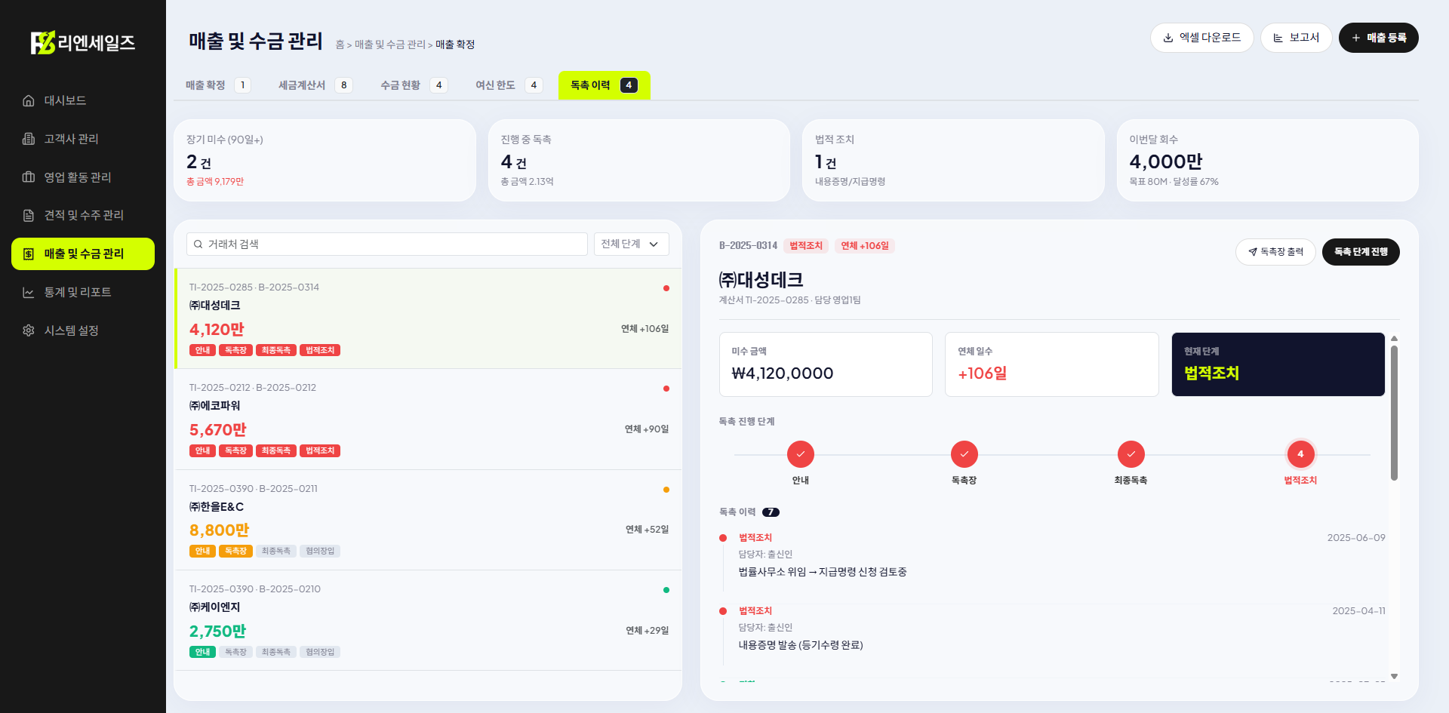This screenshot has width=1449, height=713.
Task: Open 시스템 설정 gear icon
Action: [29, 330]
